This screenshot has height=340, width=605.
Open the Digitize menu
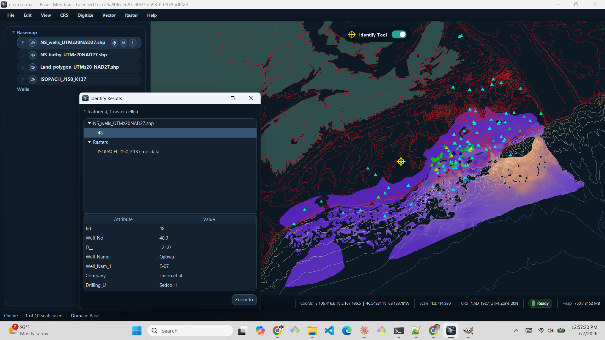point(85,15)
